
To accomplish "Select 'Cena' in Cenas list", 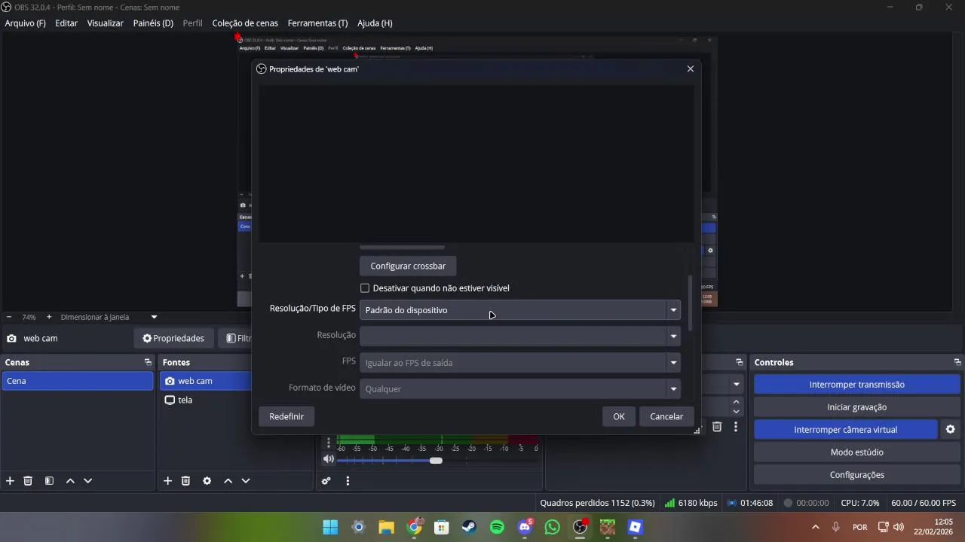I will tap(78, 381).
